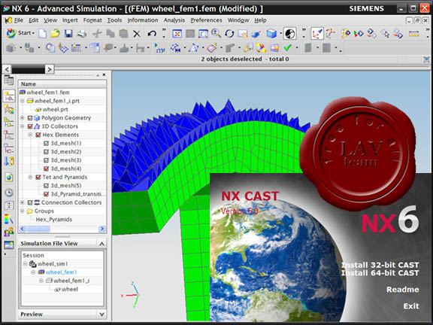Click Install 32-bit CAST link
The height and width of the screenshot is (325, 433).
(380, 265)
